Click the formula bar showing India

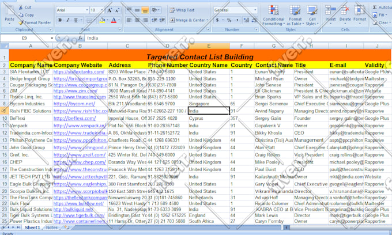click(238, 38)
